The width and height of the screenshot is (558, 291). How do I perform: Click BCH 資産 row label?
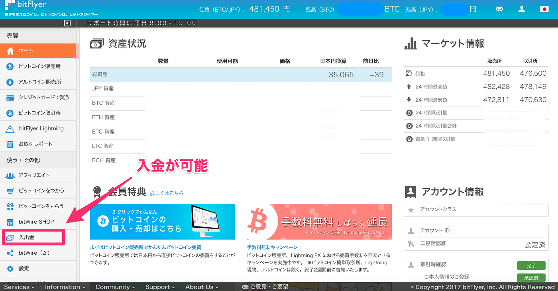(103, 161)
